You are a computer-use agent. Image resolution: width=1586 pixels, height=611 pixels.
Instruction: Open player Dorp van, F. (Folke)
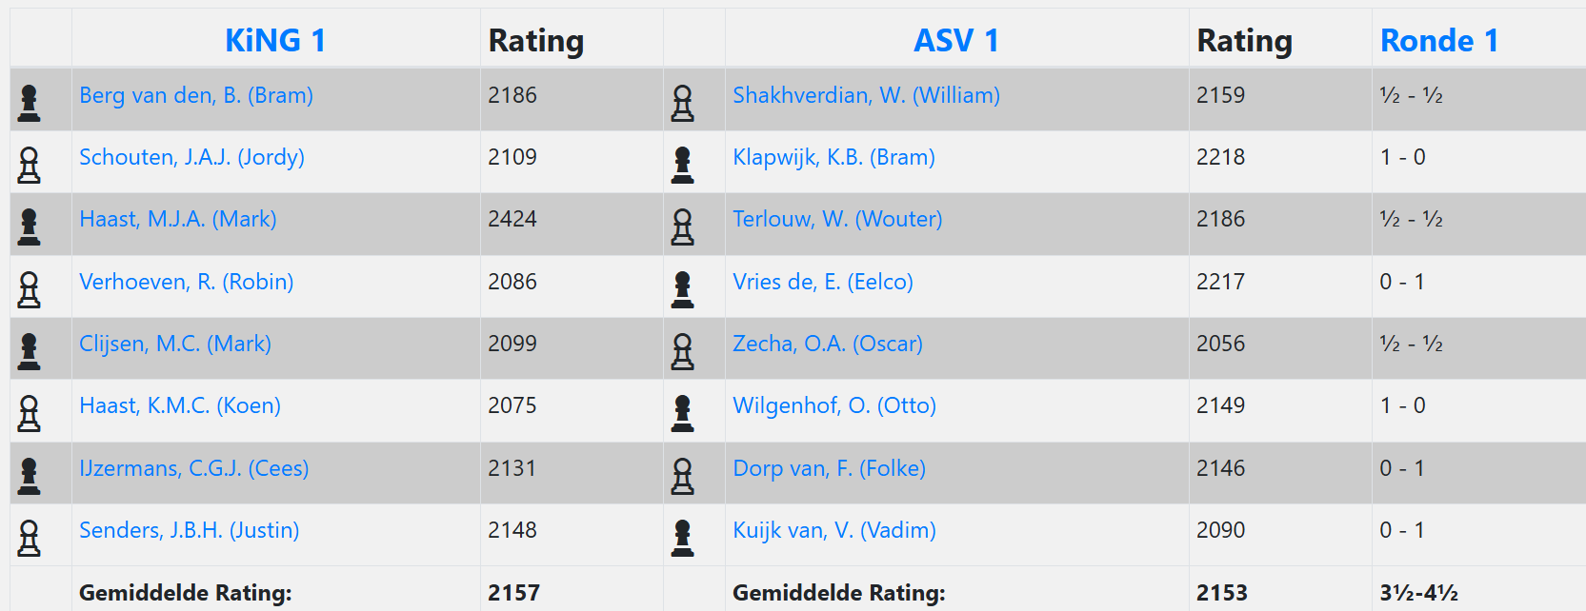click(x=830, y=468)
